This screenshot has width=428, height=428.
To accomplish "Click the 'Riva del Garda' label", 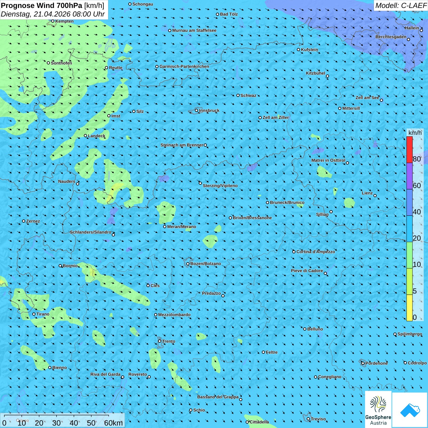I will click(x=105, y=374).
